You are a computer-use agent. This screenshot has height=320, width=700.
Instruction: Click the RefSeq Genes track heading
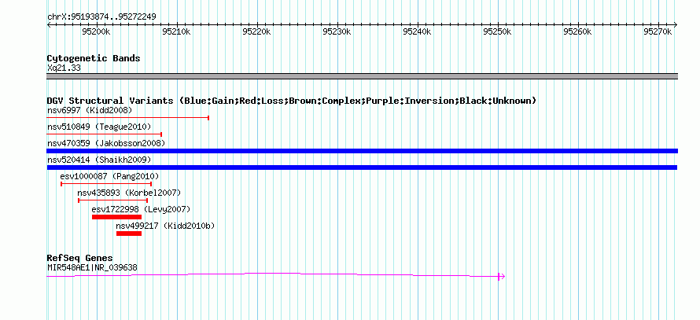tap(80, 258)
